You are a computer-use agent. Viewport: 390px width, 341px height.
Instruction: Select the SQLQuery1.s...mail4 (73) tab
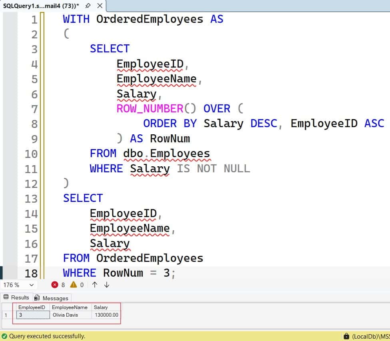pos(41,6)
